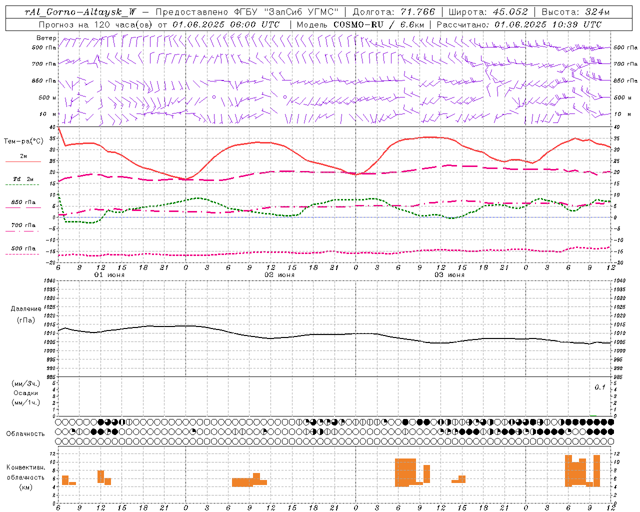Select the Высота: 324м header entry
The height and width of the screenshot is (512, 640).
(x=575, y=12)
